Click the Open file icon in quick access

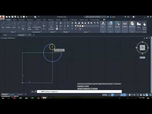[x=9, y=17]
